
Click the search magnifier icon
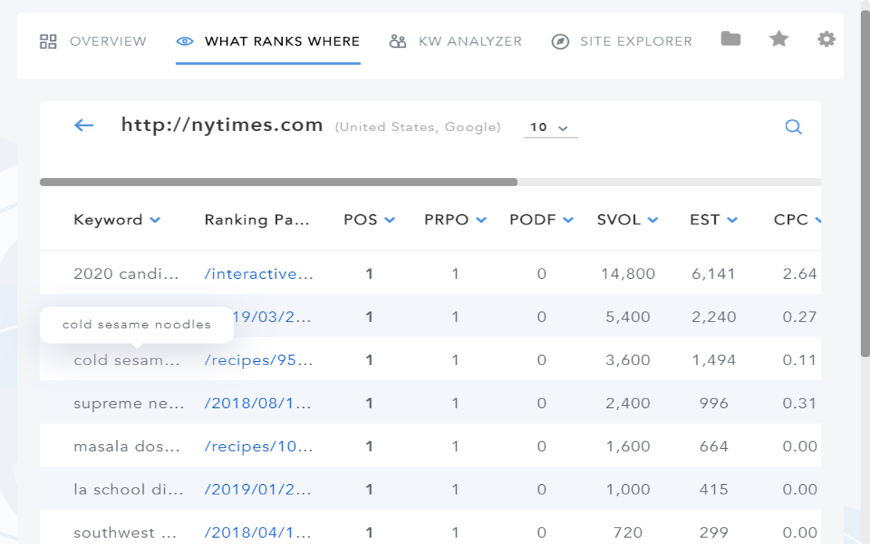tap(793, 126)
